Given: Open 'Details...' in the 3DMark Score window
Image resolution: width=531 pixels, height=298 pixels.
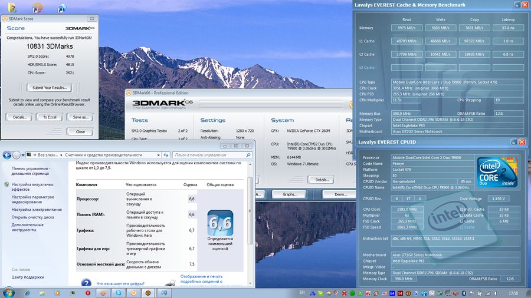Looking at the screenshot, I should (20, 117).
